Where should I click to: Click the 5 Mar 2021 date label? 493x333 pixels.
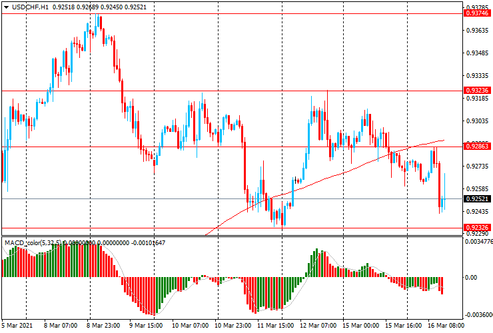tap(17, 326)
